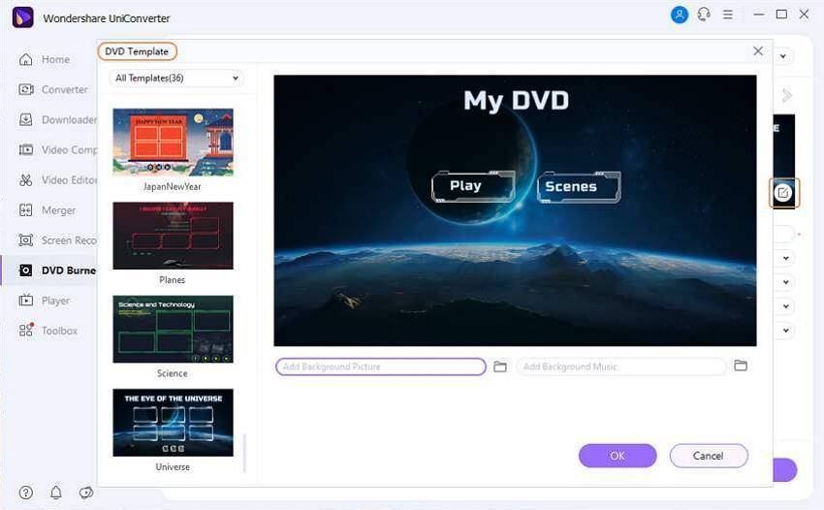Confirm with the OK button
Screen dimensions: 824x510
pos(618,456)
